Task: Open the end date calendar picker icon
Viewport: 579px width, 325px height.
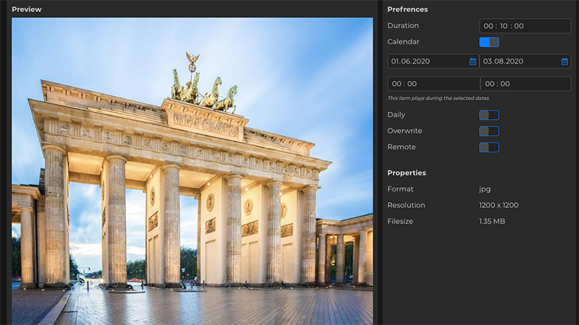Action: 565,61
